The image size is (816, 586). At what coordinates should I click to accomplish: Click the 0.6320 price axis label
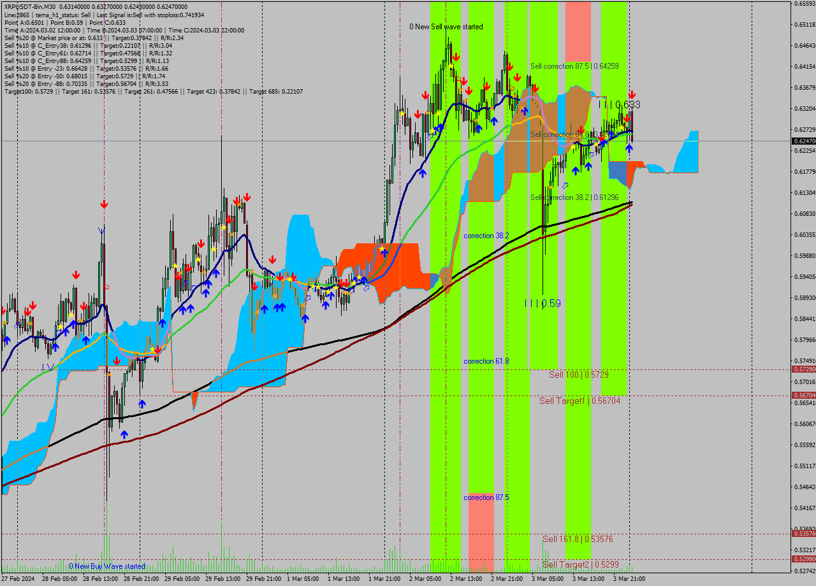coord(805,109)
